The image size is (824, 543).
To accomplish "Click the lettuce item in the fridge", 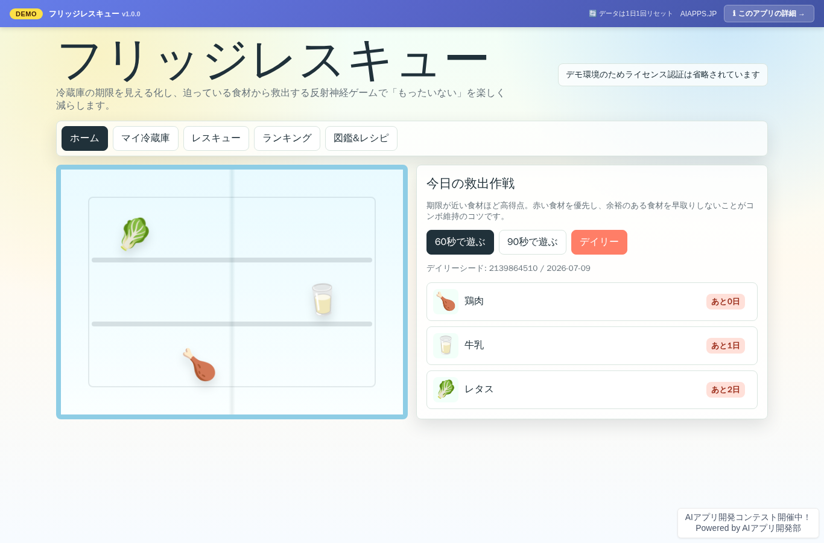I will 135,234.
